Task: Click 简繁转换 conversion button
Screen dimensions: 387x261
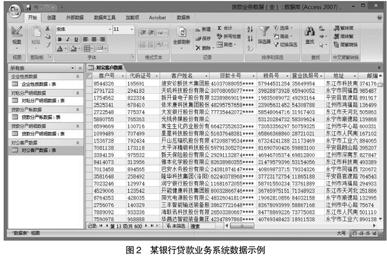Action: (345, 44)
